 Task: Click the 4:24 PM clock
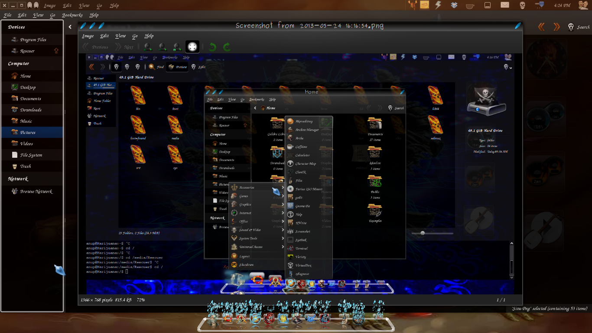click(562, 6)
